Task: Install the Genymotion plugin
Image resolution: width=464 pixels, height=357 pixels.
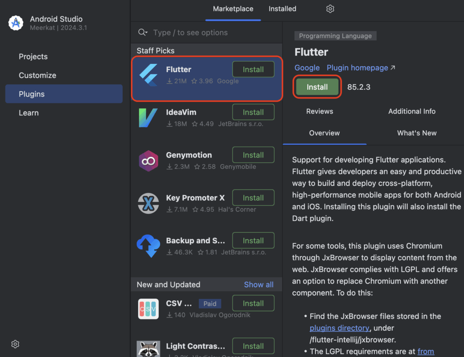Action: click(253, 155)
